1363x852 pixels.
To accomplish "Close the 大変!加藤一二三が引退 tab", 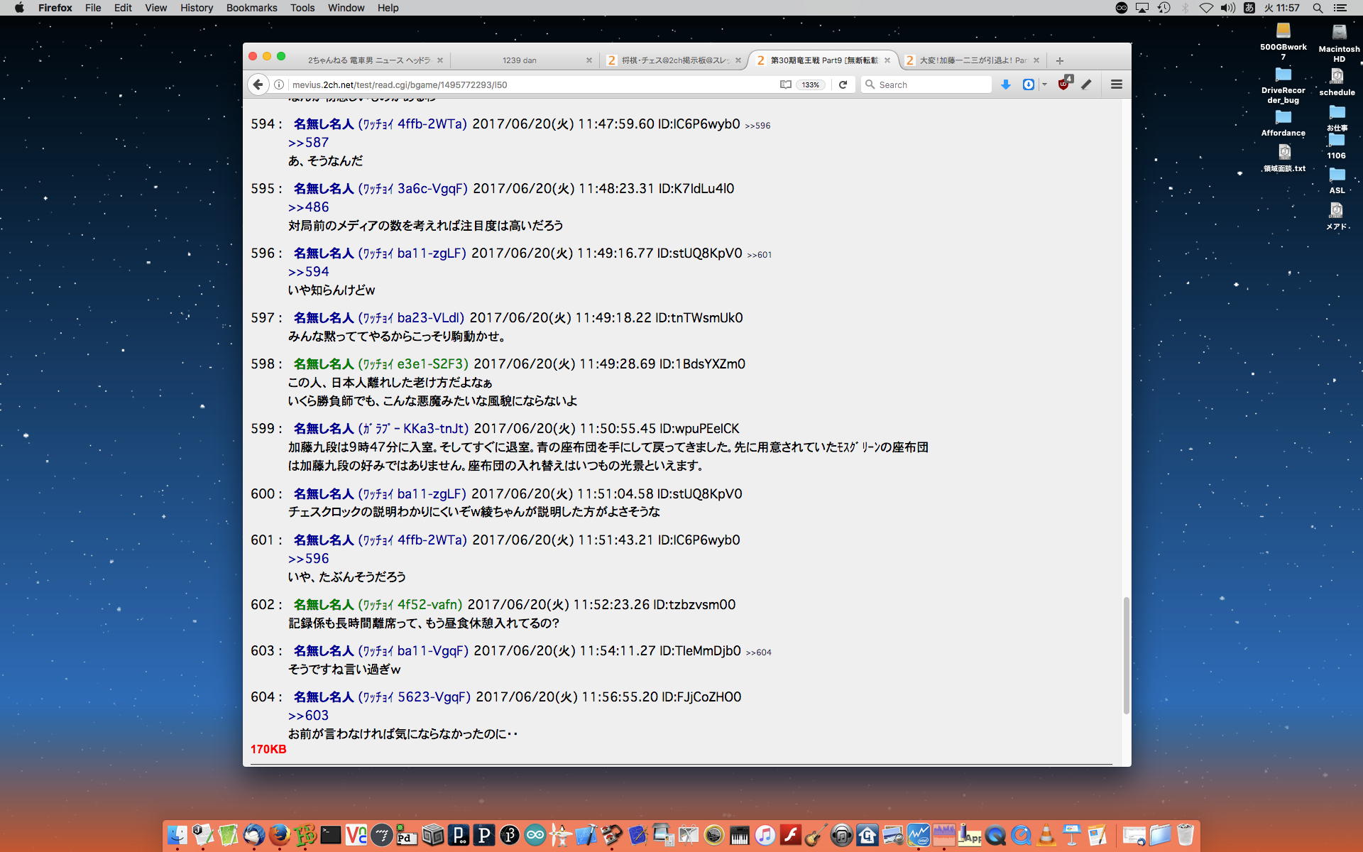I will click(1036, 60).
